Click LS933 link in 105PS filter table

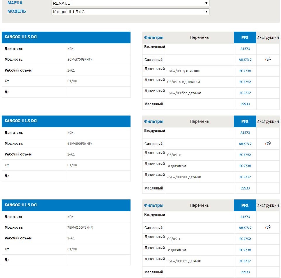(245, 272)
